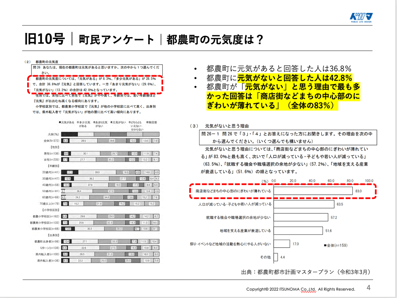Click the 'その他' bar label

tap(265, 257)
